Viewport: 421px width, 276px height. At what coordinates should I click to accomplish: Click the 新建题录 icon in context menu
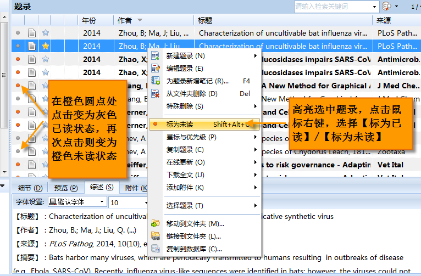coord(155,56)
